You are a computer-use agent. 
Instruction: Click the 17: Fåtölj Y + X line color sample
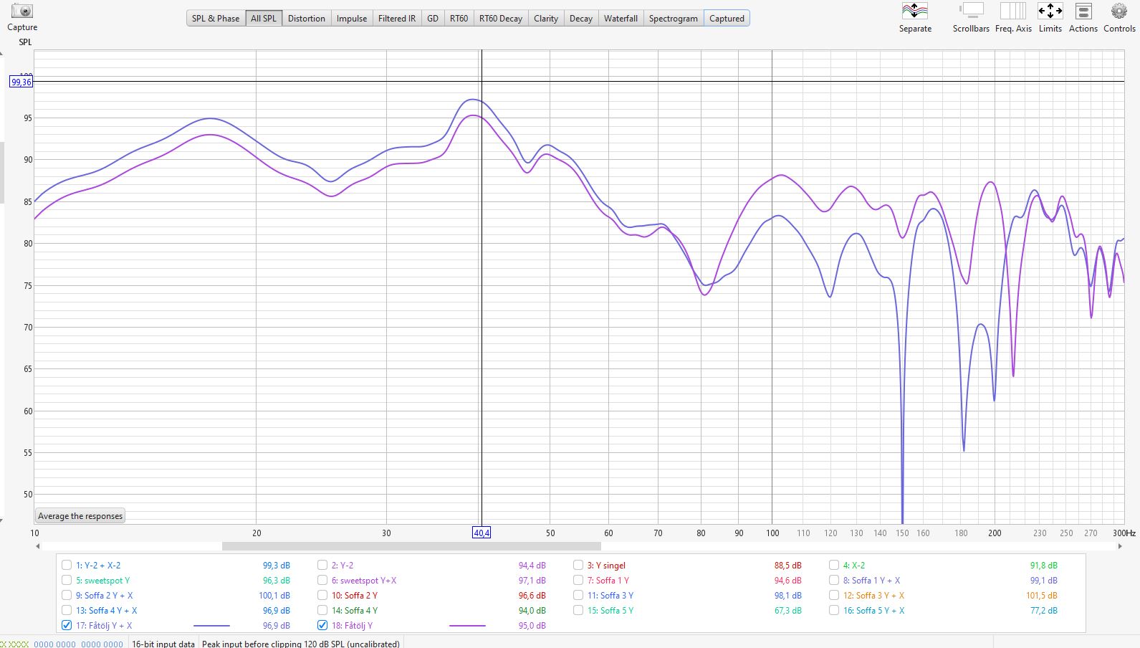pyautogui.click(x=211, y=626)
